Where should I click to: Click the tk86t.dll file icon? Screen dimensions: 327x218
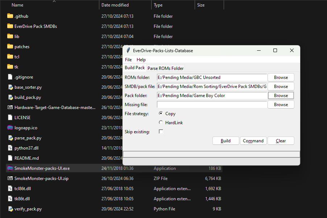10,198
